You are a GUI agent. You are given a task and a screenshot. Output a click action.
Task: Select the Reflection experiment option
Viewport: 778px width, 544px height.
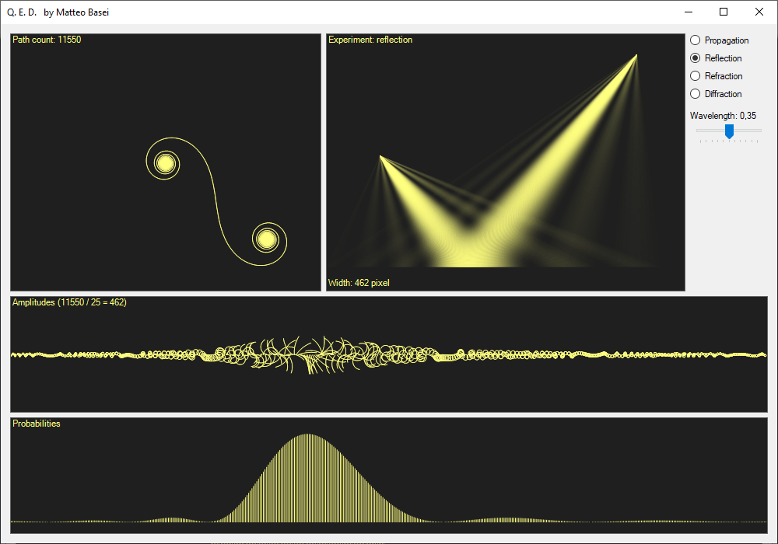[x=716, y=58]
